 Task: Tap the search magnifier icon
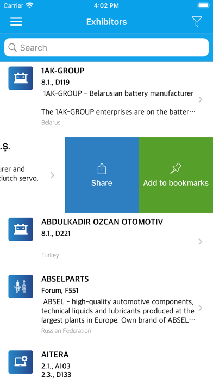pyautogui.click(x=12, y=47)
